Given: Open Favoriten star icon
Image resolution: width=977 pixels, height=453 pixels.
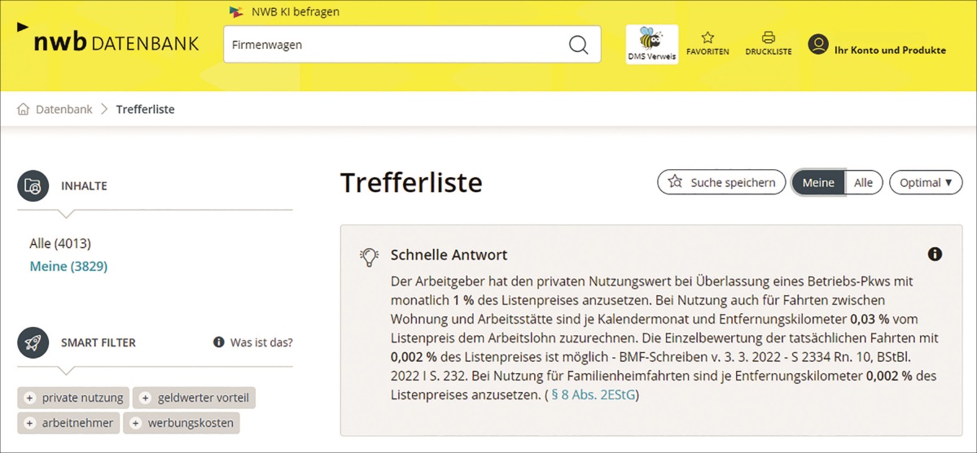Looking at the screenshot, I should [x=708, y=38].
